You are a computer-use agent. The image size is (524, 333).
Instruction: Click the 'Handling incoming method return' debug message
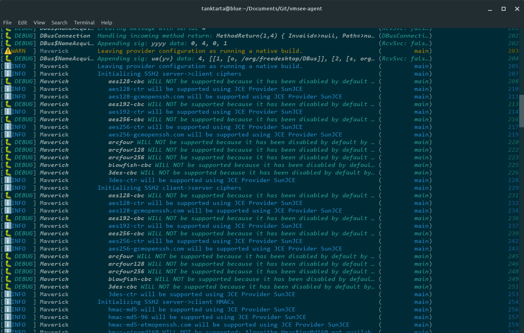236,36
